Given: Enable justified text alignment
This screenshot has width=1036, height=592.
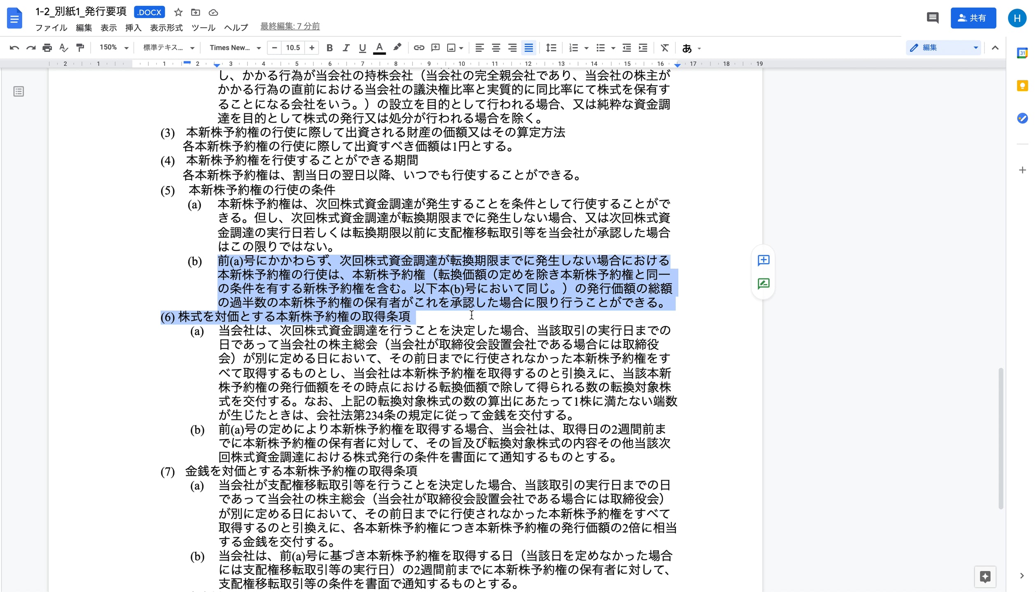Looking at the screenshot, I should [529, 48].
